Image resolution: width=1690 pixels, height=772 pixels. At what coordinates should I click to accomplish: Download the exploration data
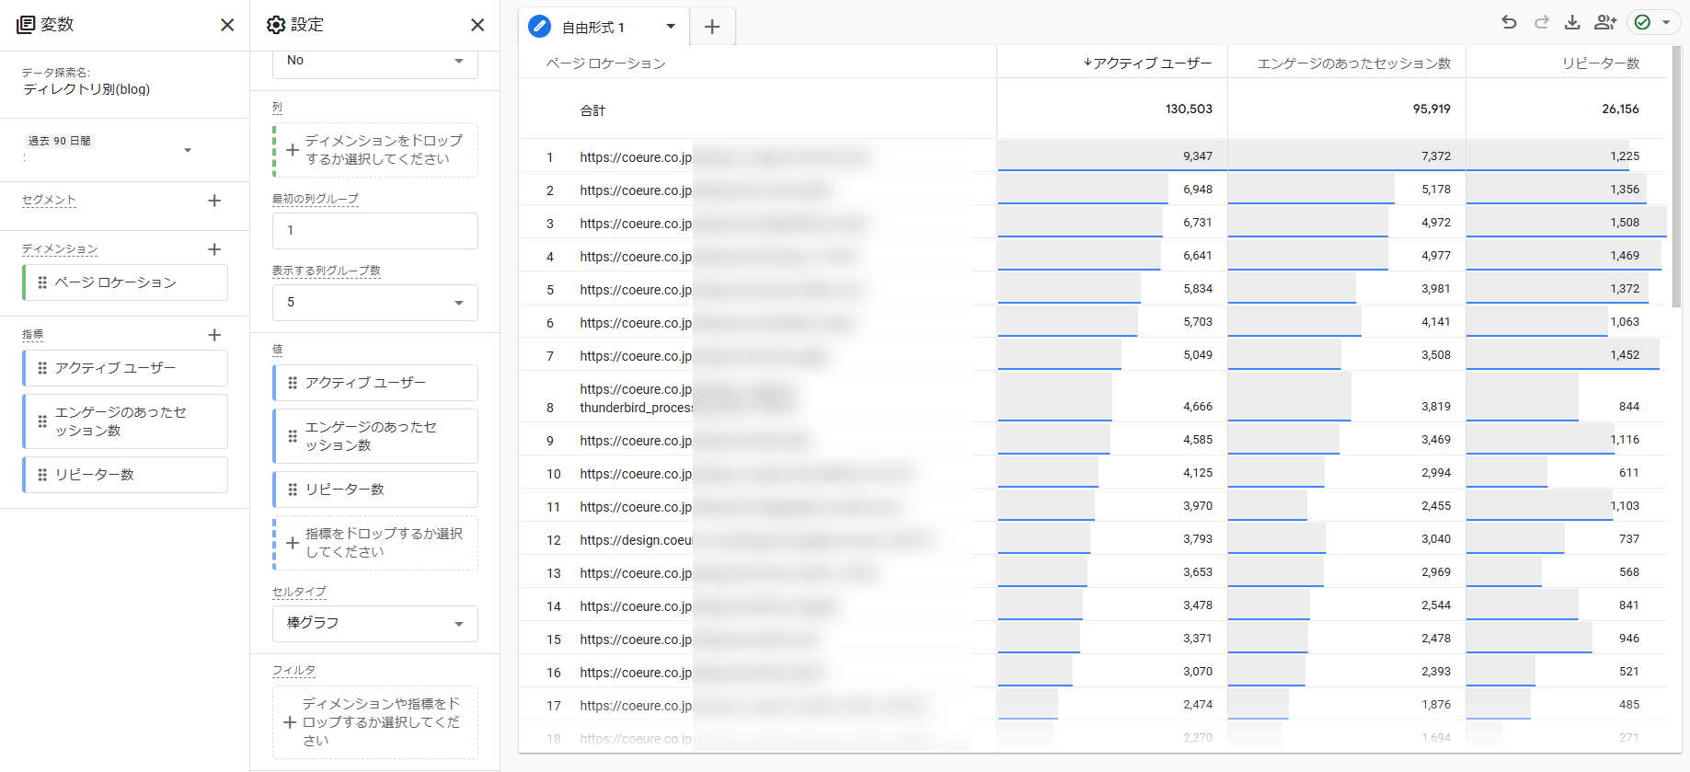pyautogui.click(x=1572, y=22)
